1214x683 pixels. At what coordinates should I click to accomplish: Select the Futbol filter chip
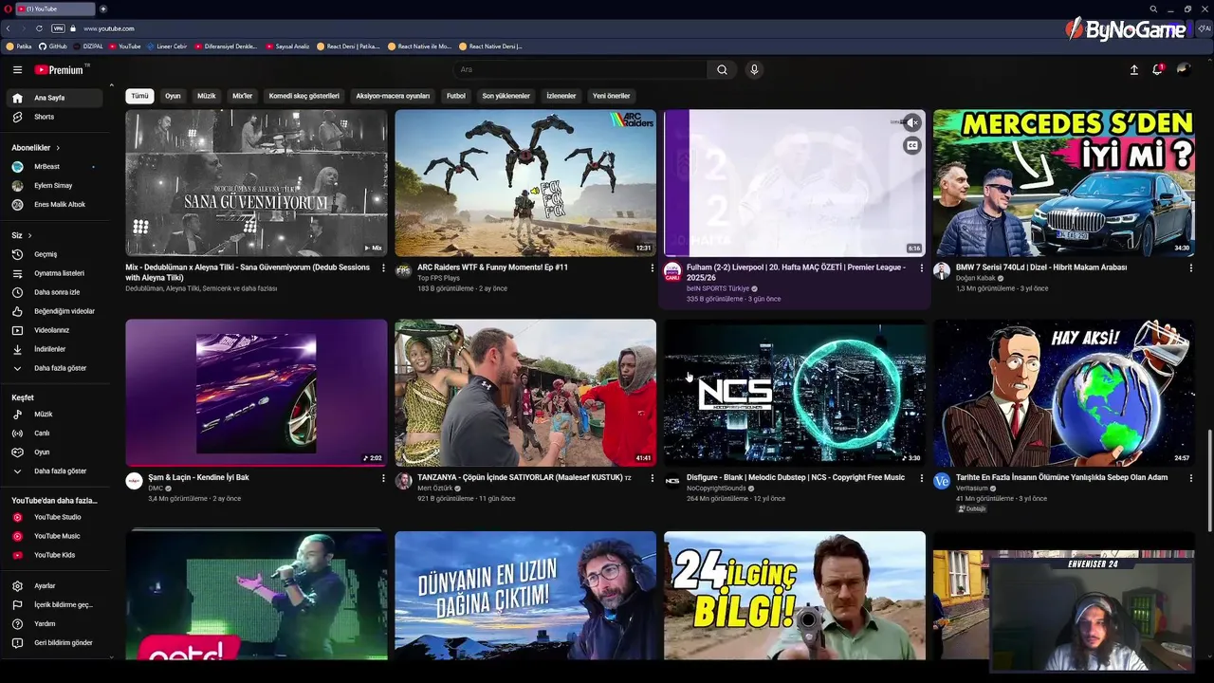pyautogui.click(x=456, y=96)
